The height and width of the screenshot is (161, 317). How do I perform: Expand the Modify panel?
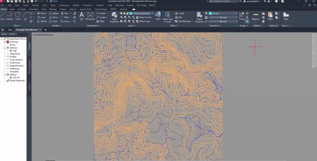(x=57, y=25)
